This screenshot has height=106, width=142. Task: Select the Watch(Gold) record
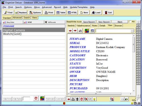[34, 34]
